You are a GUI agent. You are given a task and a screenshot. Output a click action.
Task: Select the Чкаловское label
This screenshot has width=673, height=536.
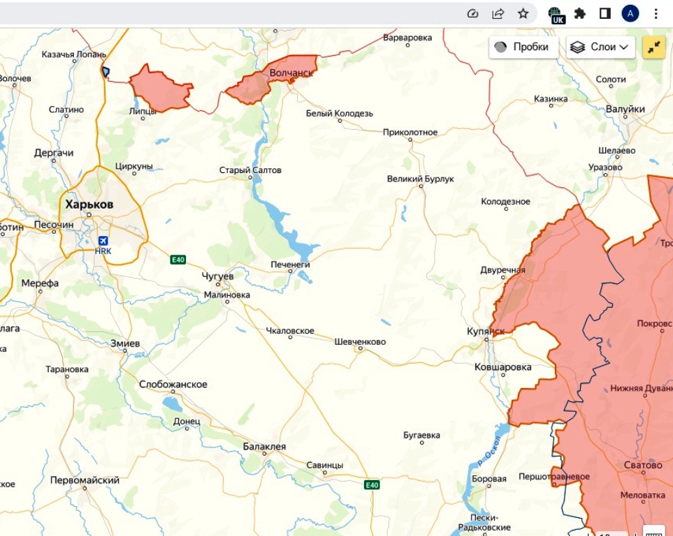[290, 331]
